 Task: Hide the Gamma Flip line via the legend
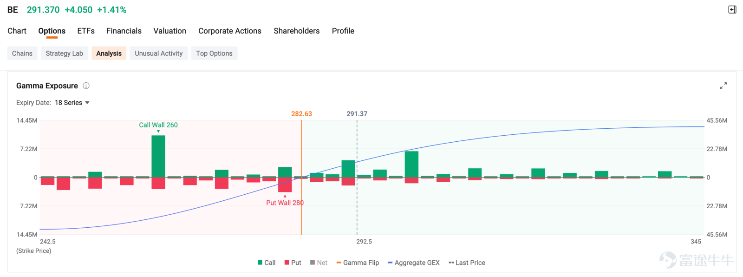(358, 263)
